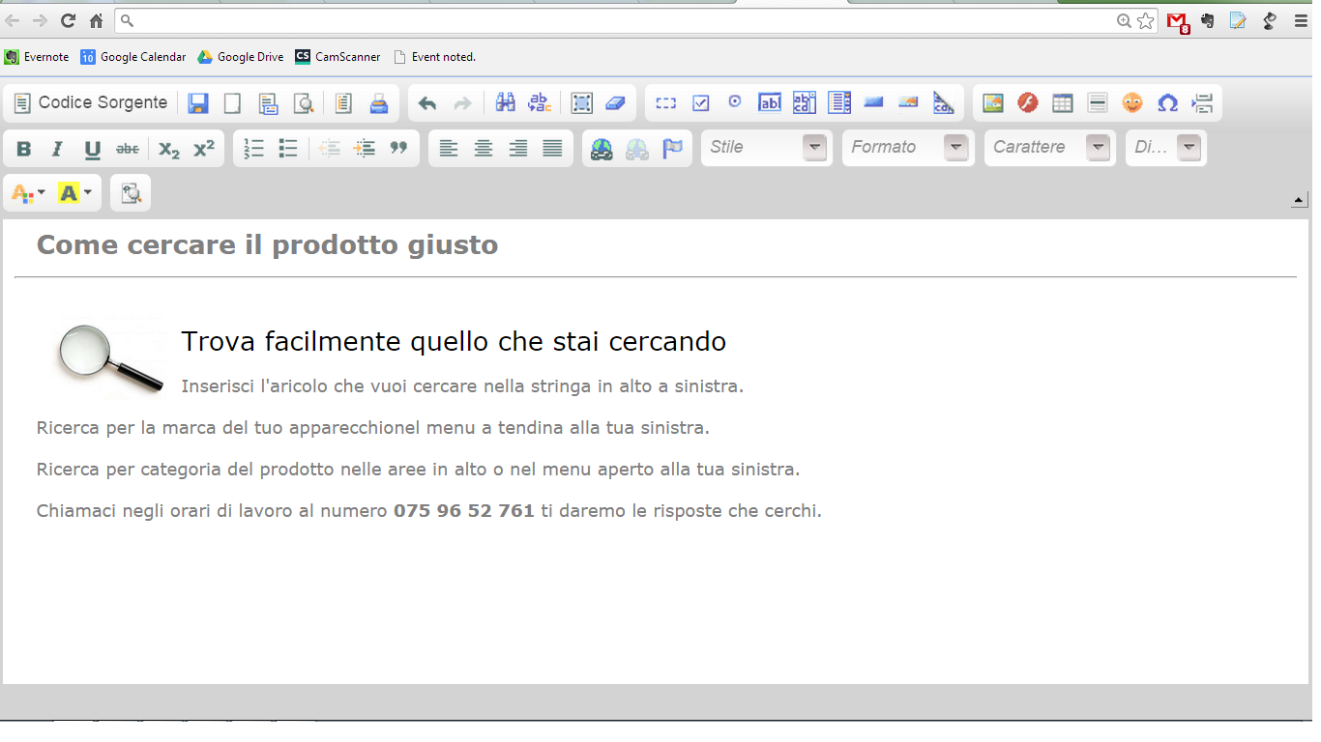Reload the browser page
Viewport: 1321px width, 742px height.
[68, 20]
